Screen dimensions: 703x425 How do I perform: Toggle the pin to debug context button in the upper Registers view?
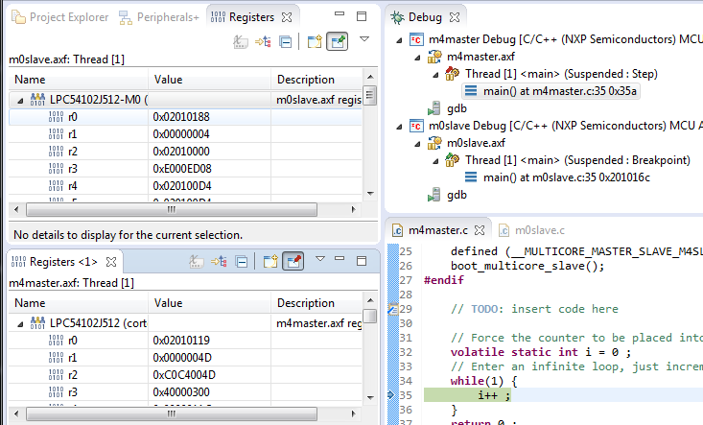(x=337, y=41)
